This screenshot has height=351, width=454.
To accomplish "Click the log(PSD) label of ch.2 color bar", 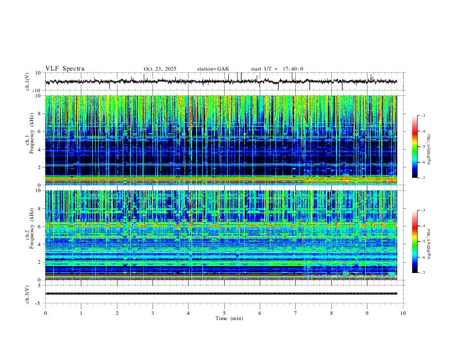I will (429, 244).
